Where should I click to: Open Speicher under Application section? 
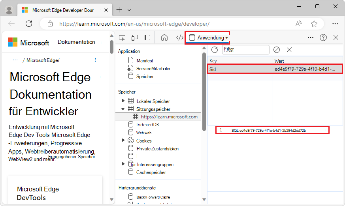(145, 77)
